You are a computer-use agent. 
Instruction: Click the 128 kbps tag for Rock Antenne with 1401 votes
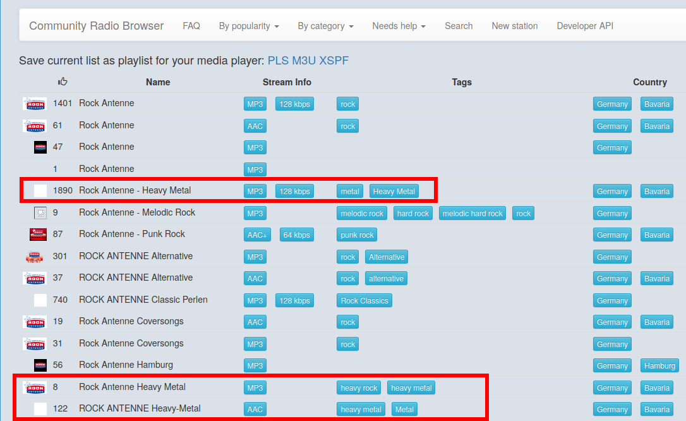tap(294, 104)
